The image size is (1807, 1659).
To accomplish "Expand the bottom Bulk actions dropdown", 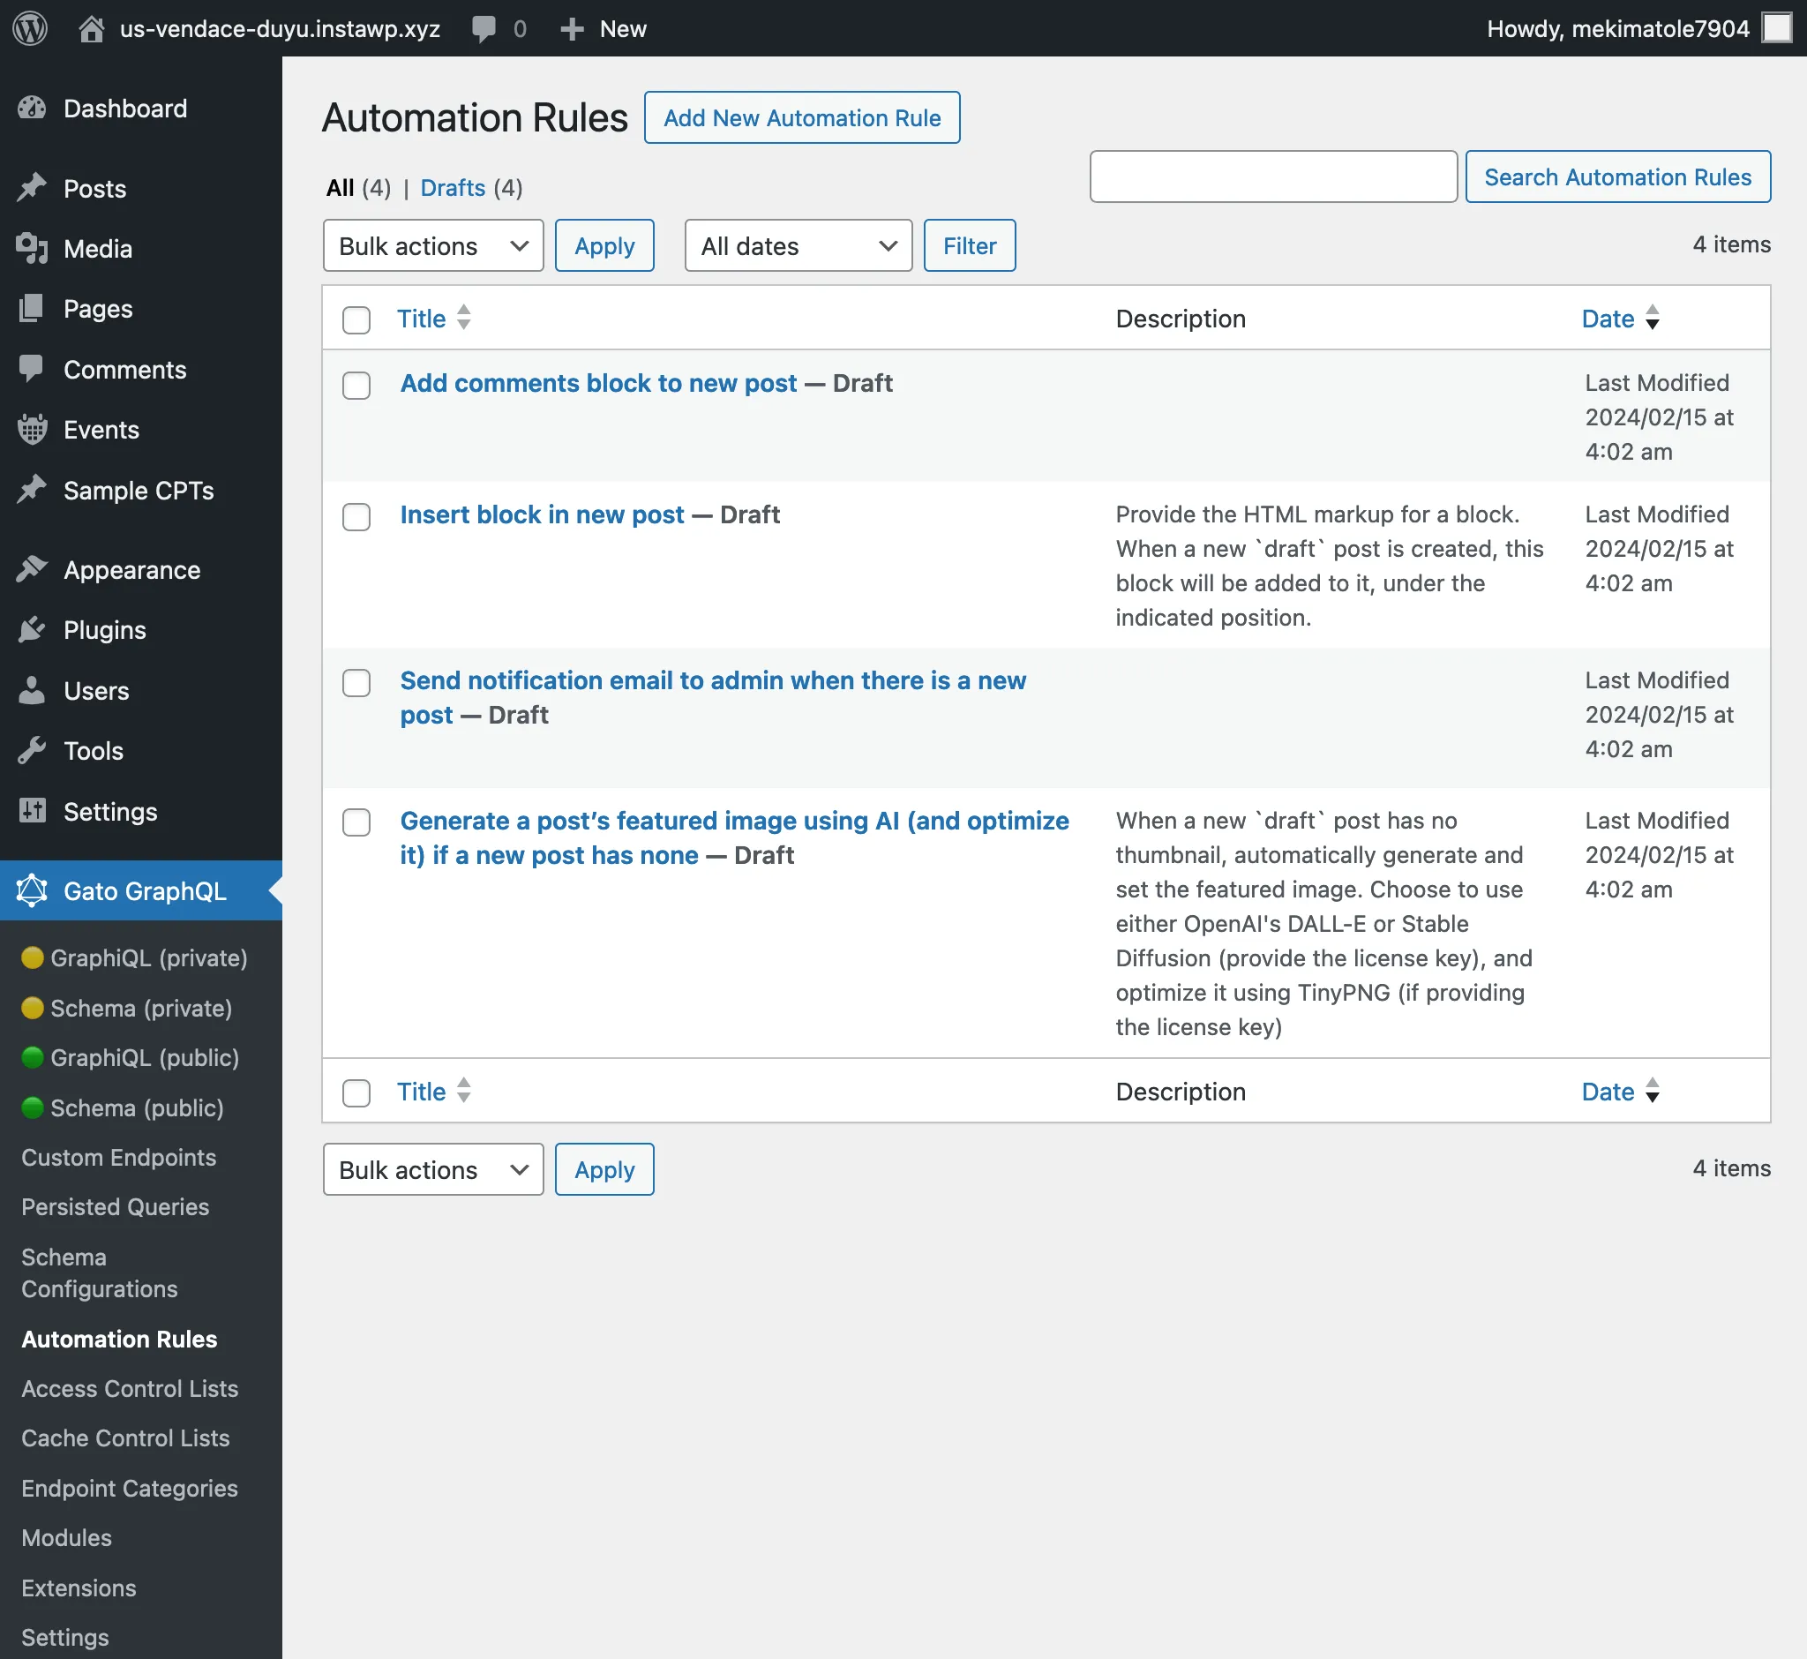I will click(433, 1169).
